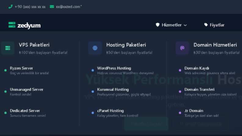The height and width of the screenshot is (136, 242).
Task: Click the green dot beside Ryzen Server
Action: pyautogui.click(x=5, y=70)
